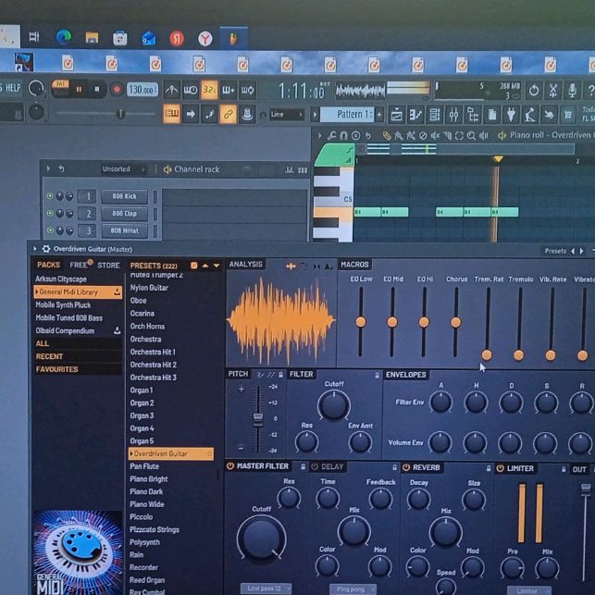Go to next preset with Presets right arrow
The height and width of the screenshot is (595, 595).
point(581,251)
